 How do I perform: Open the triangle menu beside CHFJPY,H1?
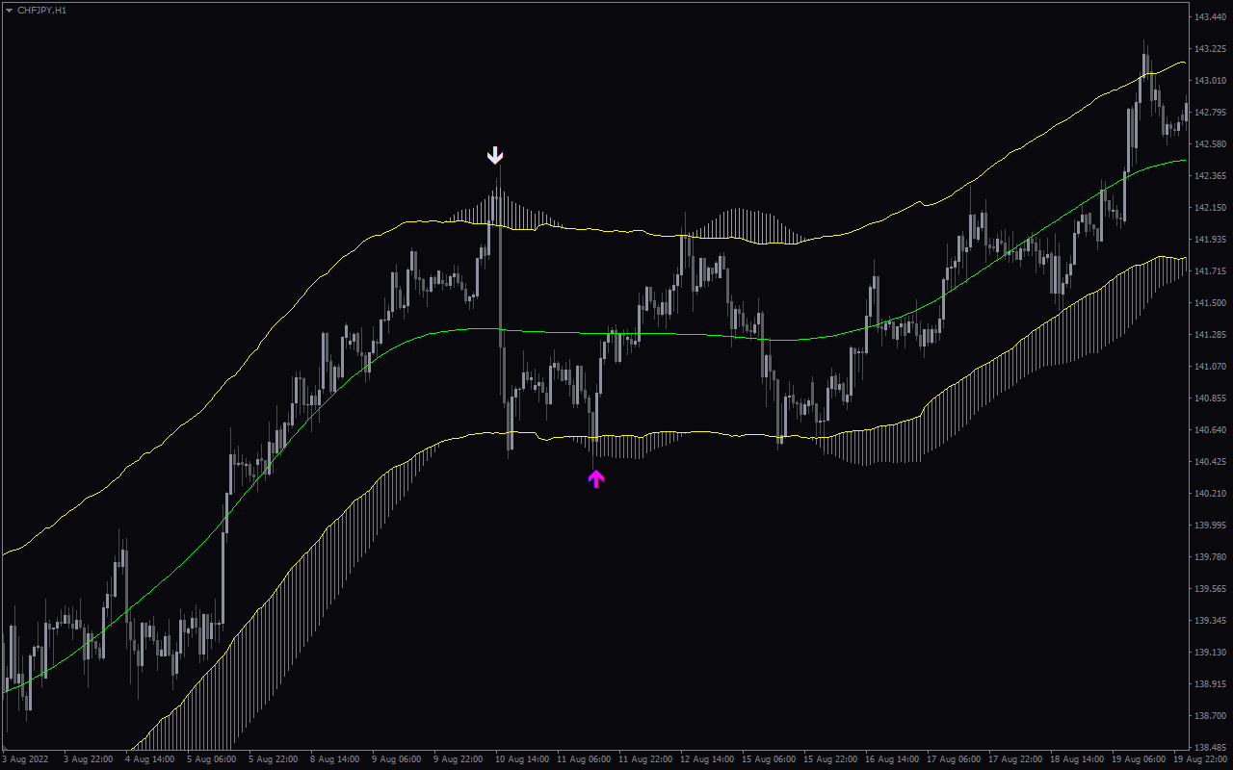coord(9,10)
